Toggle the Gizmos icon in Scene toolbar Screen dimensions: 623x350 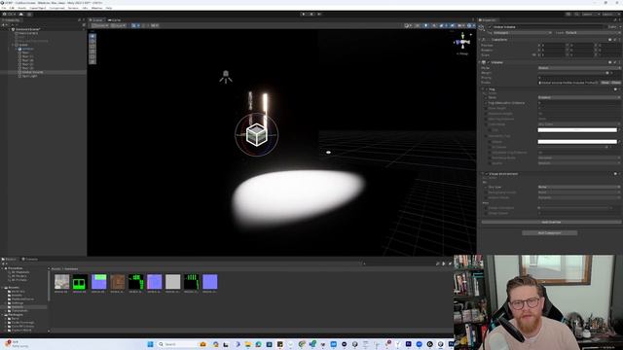pos(469,25)
